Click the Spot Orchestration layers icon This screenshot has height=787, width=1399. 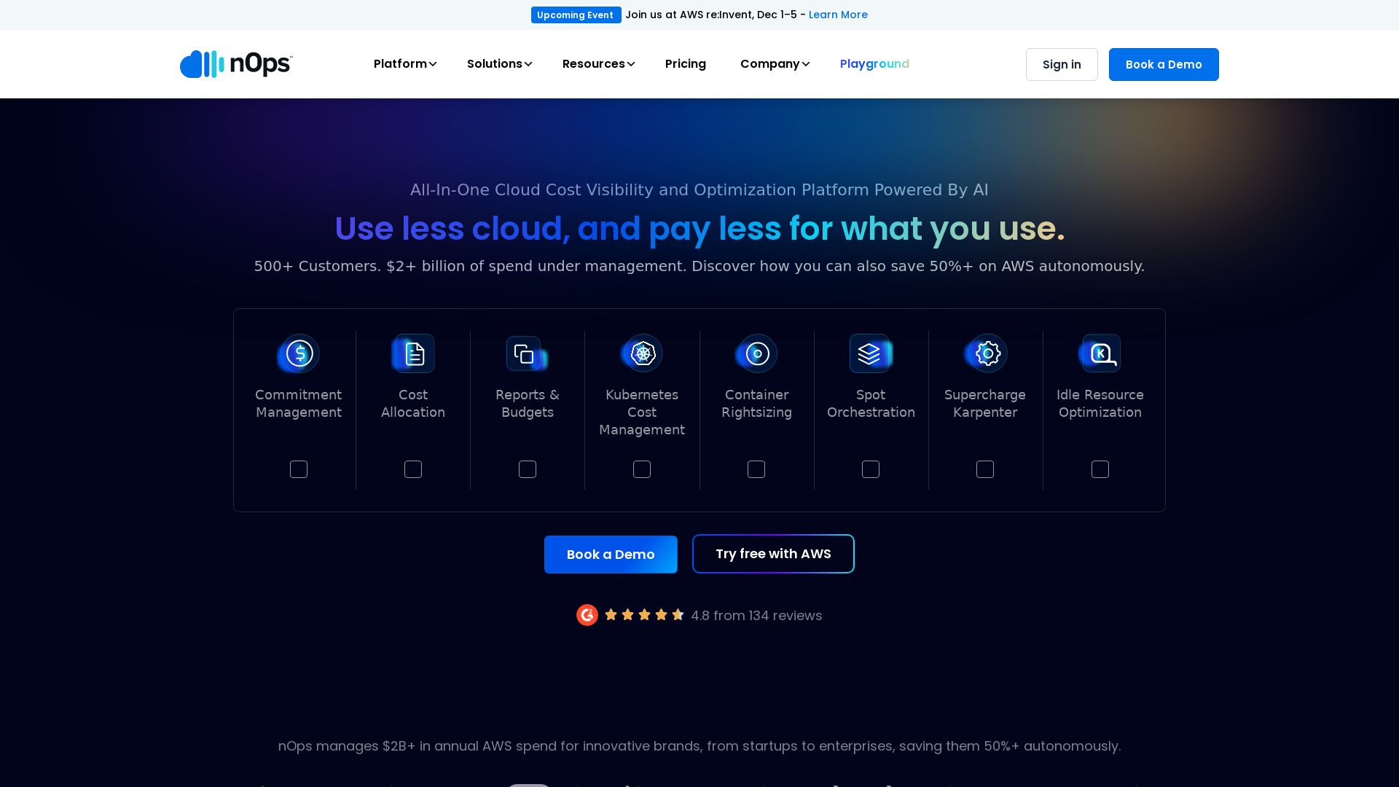pyautogui.click(x=870, y=353)
